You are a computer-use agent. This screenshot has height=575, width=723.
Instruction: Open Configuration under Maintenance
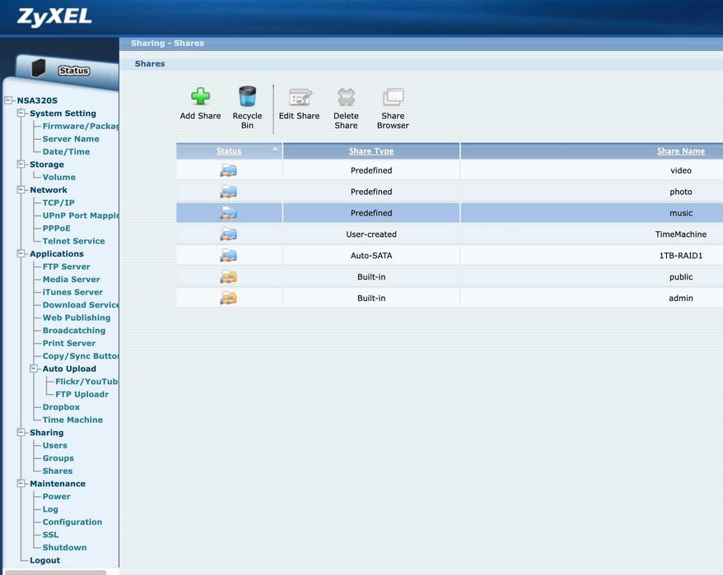coord(72,522)
